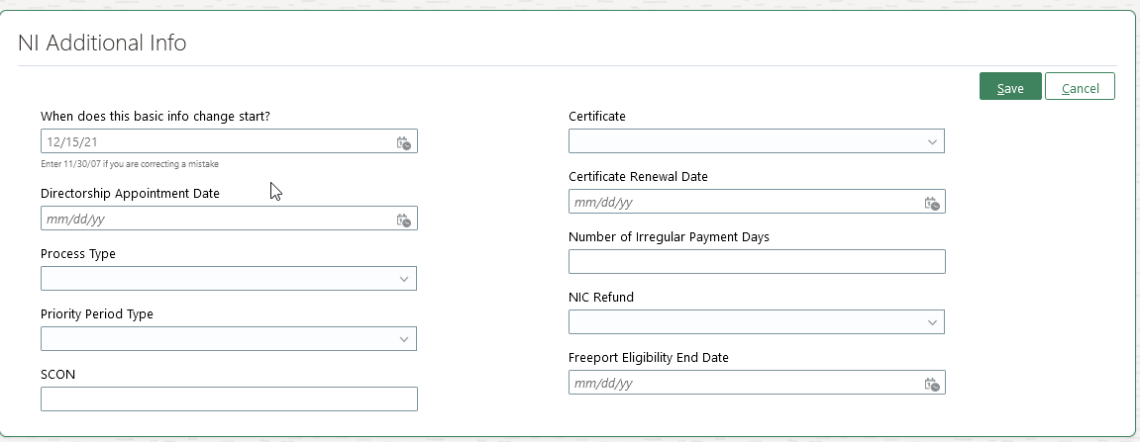Viewport: 1140px width, 442px height.
Task: Click the NIC Refund field label
Action: (601, 298)
